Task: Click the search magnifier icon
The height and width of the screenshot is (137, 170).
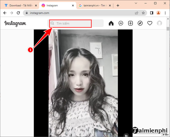Action: click(x=52, y=23)
